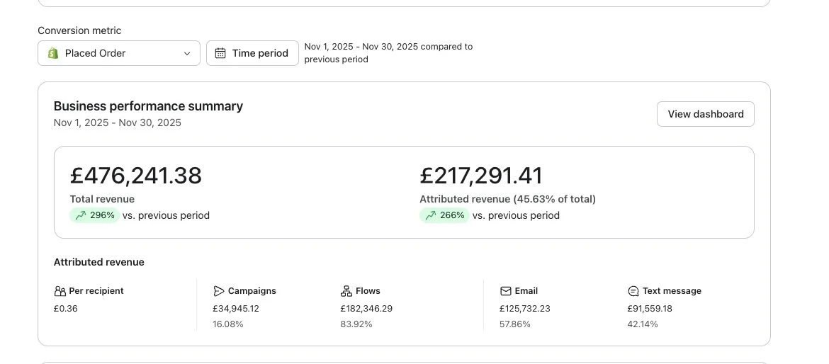Select the £476,241.38 total revenue figure
829x364 pixels.
136,176
